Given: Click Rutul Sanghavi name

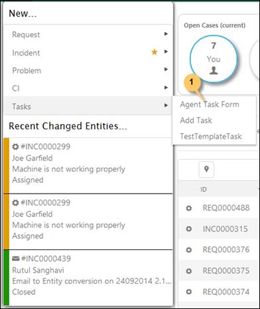Looking at the screenshot, I should [38, 270].
